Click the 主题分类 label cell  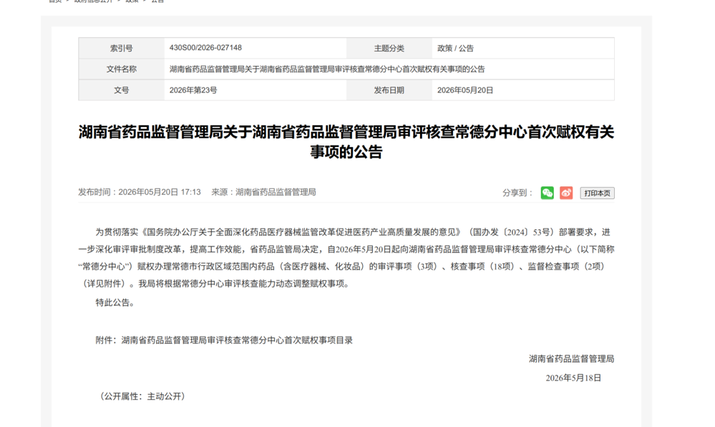click(389, 48)
